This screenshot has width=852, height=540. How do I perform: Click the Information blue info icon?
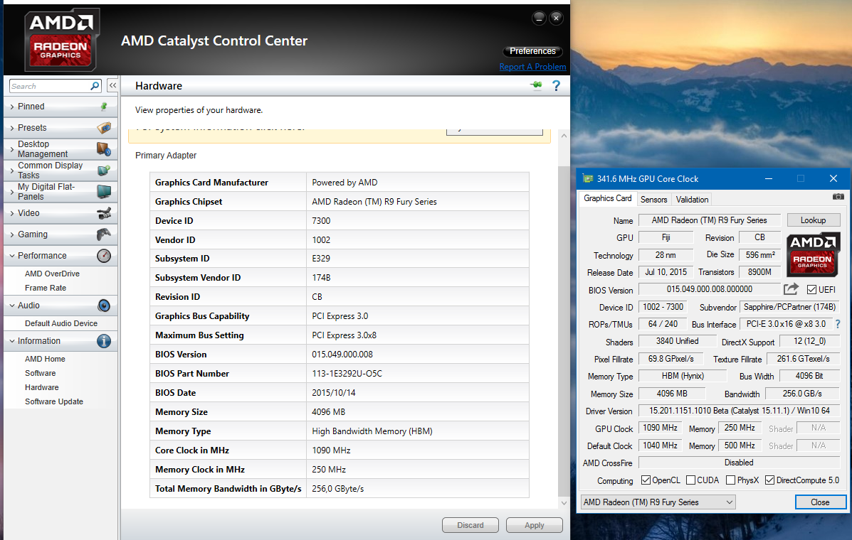(x=104, y=341)
